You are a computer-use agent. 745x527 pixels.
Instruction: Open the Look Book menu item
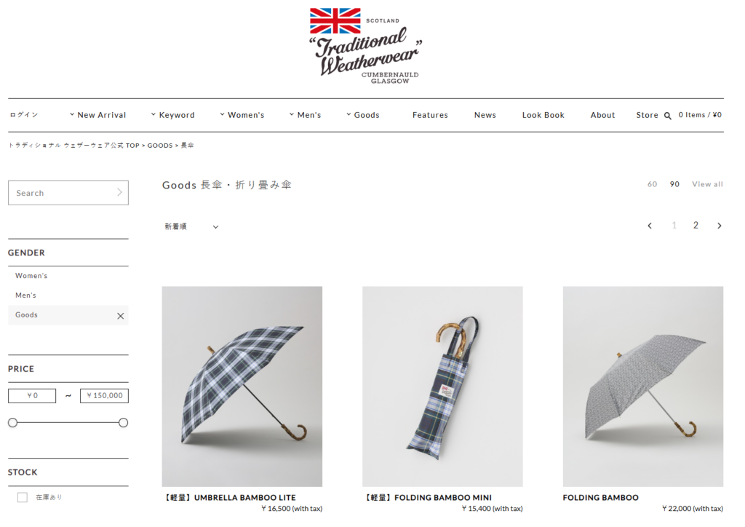543,115
